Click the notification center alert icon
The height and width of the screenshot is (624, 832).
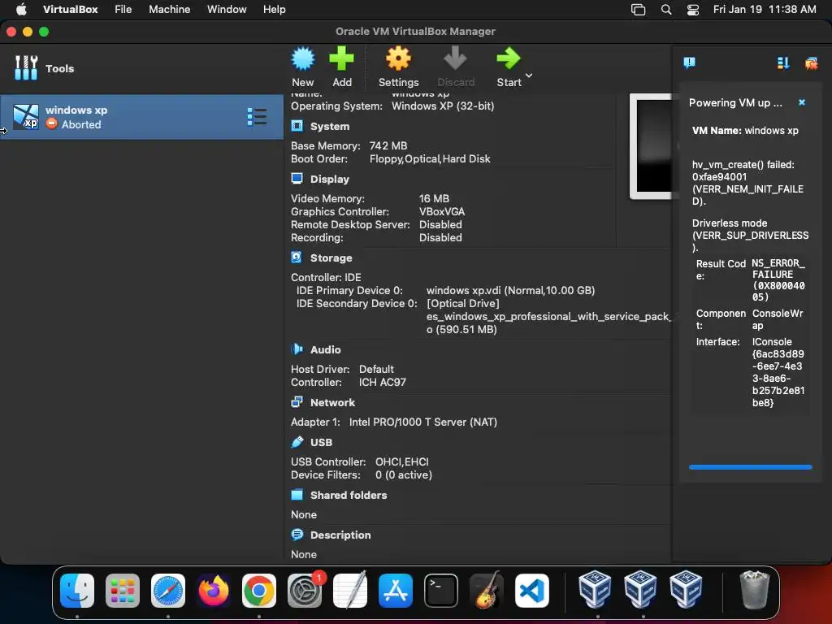point(689,63)
